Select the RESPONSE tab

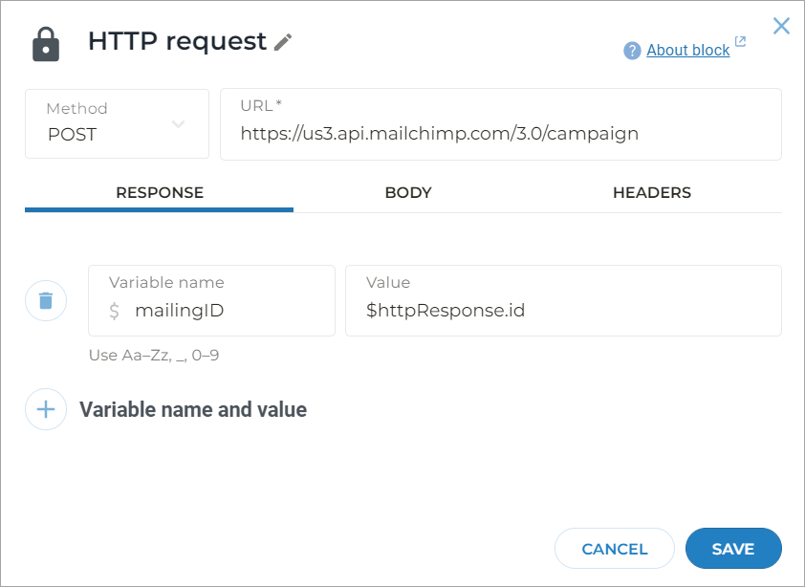pyautogui.click(x=159, y=192)
